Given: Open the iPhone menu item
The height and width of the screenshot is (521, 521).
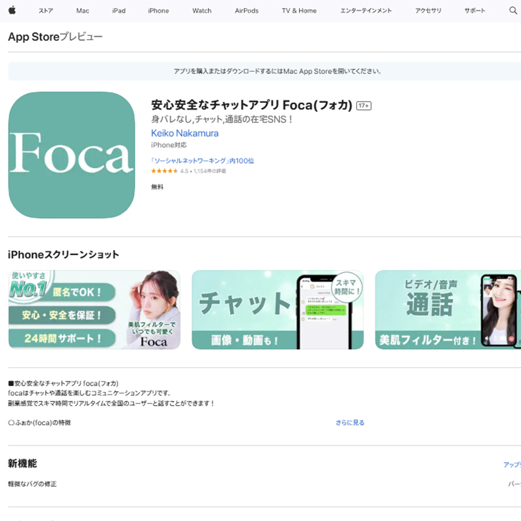Looking at the screenshot, I should tap(158, 10).
